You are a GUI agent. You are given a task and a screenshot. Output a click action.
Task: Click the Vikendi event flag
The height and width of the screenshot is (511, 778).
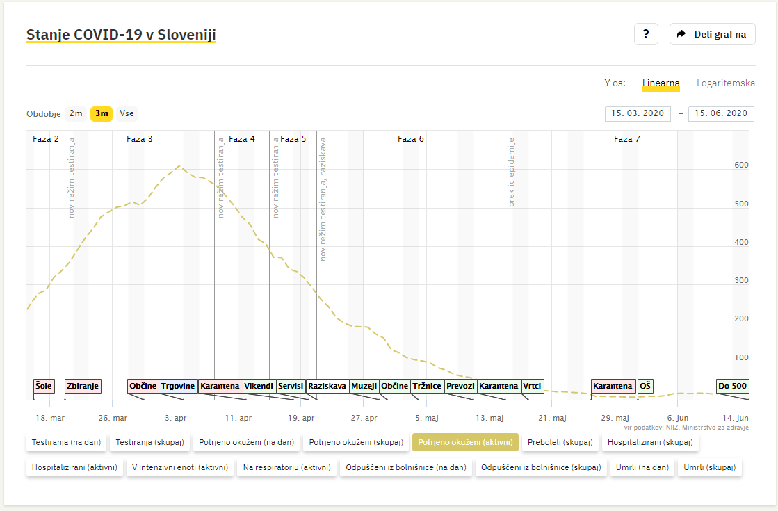click(x=259, y=386)
